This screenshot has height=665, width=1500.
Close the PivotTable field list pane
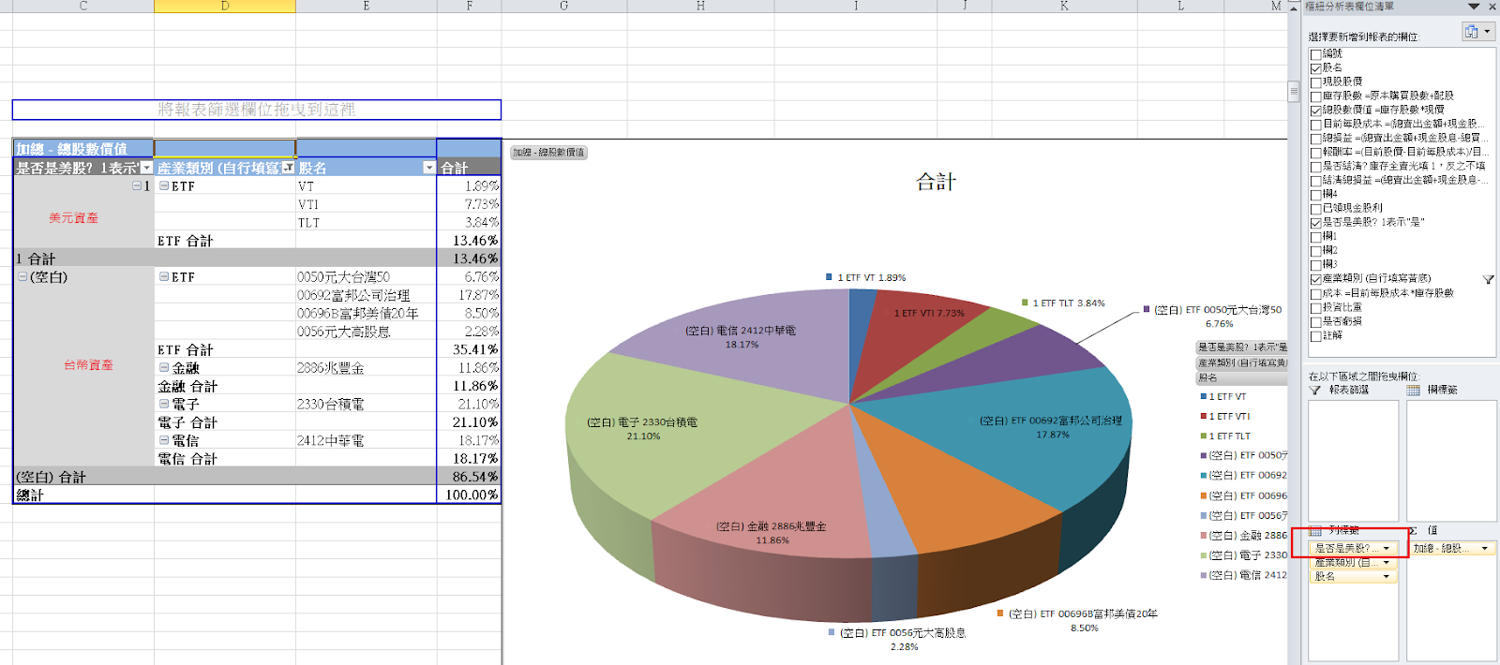(1492, 7)
